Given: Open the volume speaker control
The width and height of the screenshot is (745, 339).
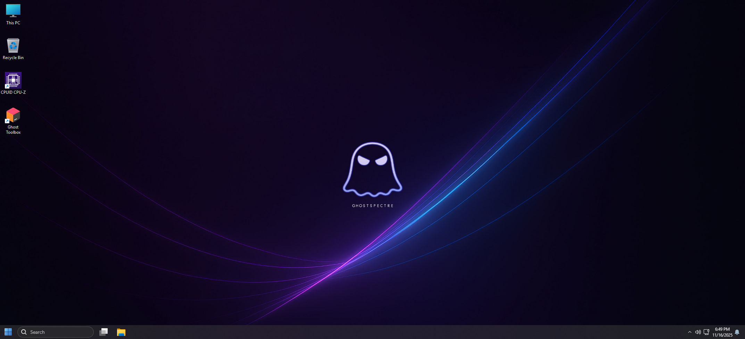Looking at the screenshot, I should pos(698,332).
